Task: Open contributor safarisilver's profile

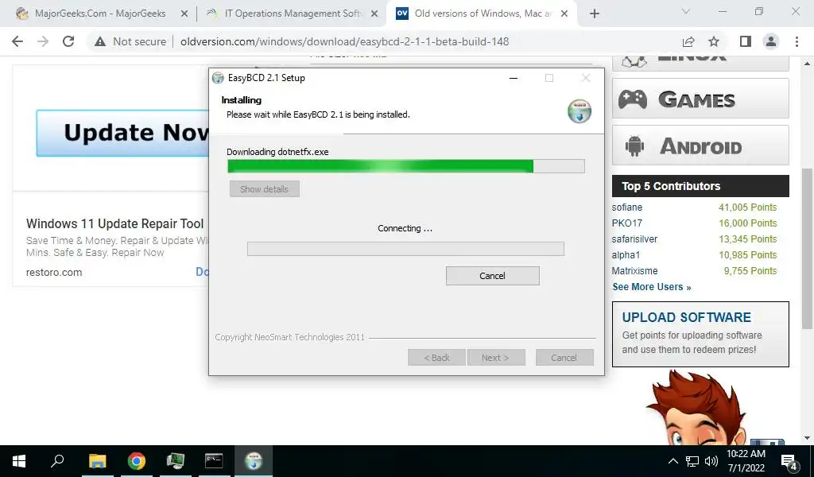Action: click(634, 239)
